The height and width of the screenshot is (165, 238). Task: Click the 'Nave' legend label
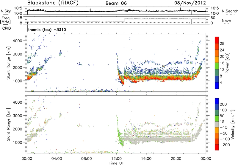coord(226,21)
